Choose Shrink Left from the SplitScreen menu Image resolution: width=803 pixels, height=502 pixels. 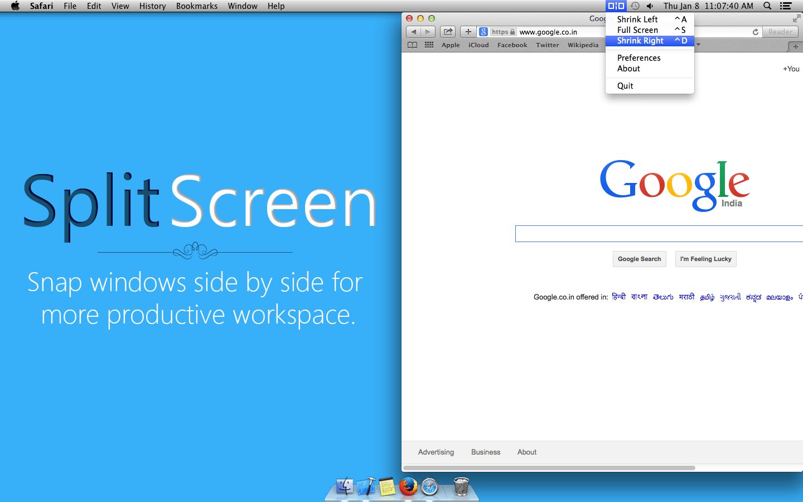[x=637, y=19]
